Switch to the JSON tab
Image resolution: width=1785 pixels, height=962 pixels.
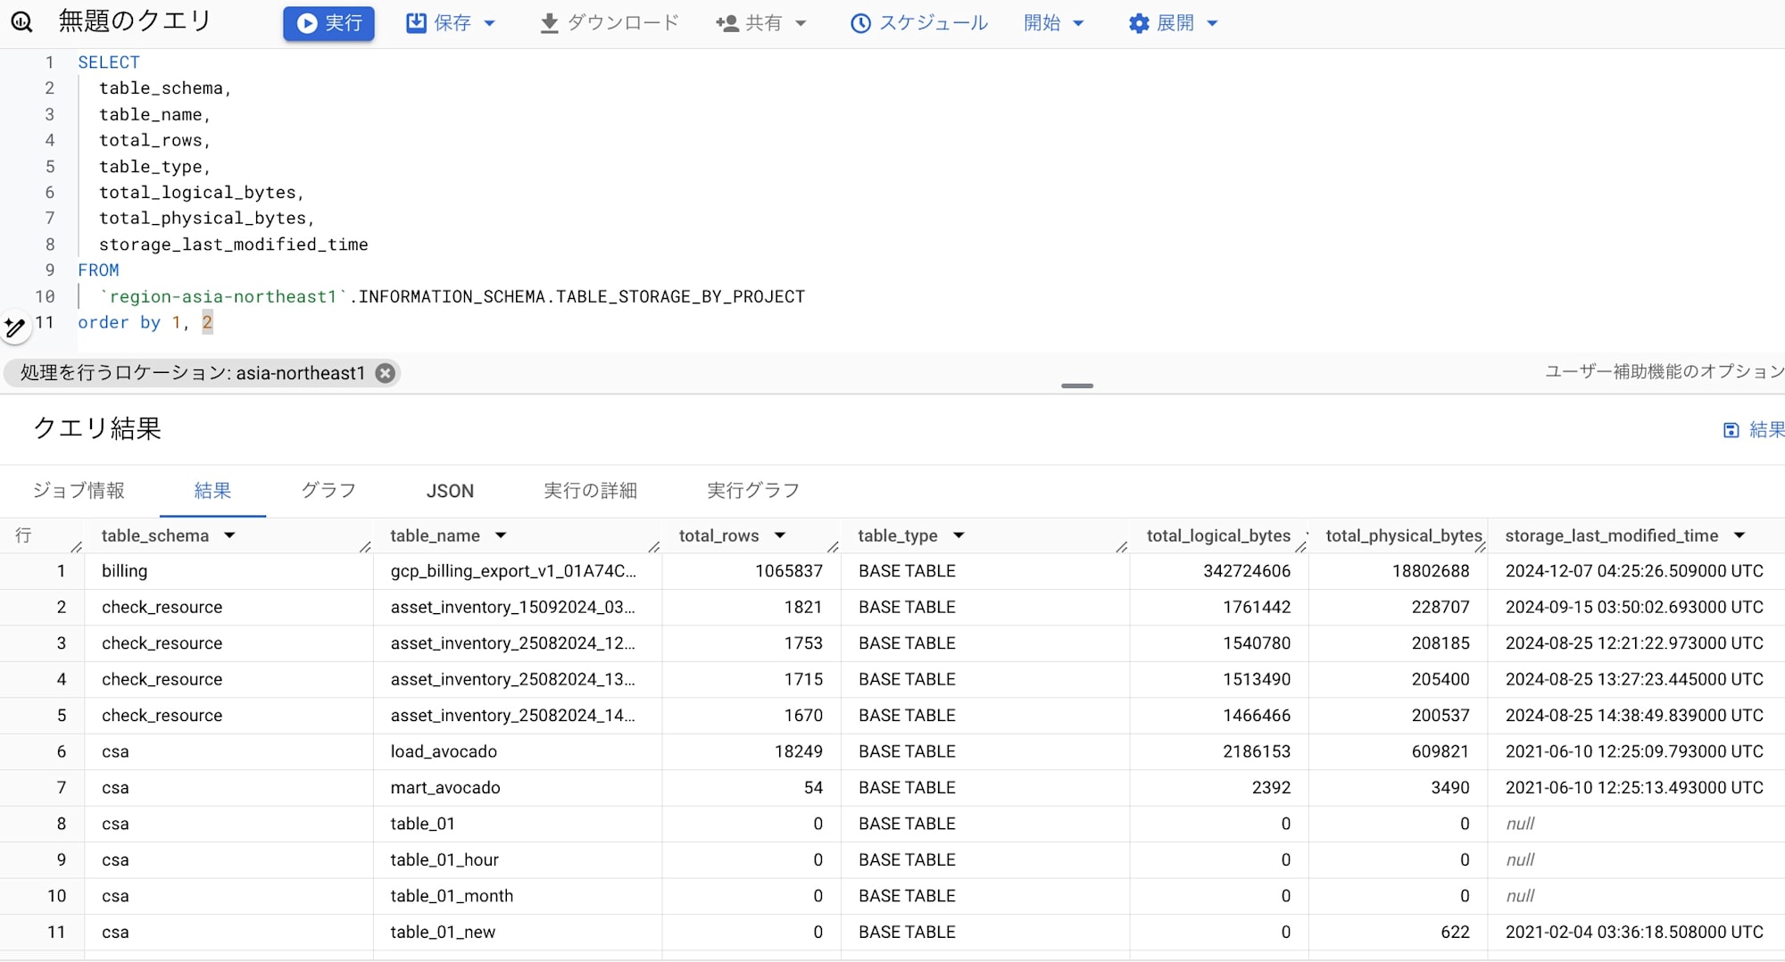[450, 490]
